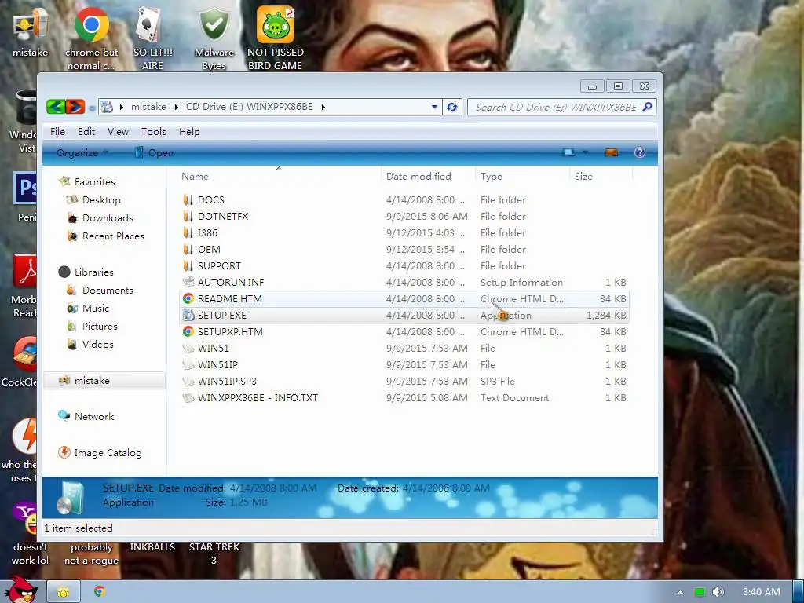
Task: Toggle the preview pane icon
Action: click(x=611, y=152)
